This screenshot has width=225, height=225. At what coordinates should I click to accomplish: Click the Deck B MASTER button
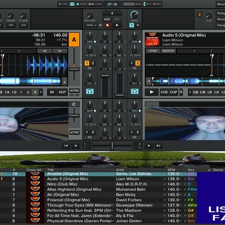tap(168, 51)
